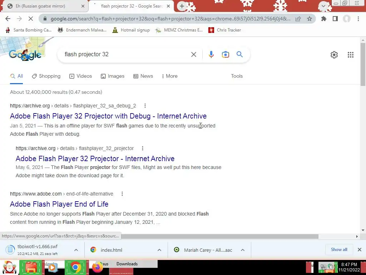366x275 pixels.
Task: Open Santa Bombing bookmark
Action: [29, 30]
